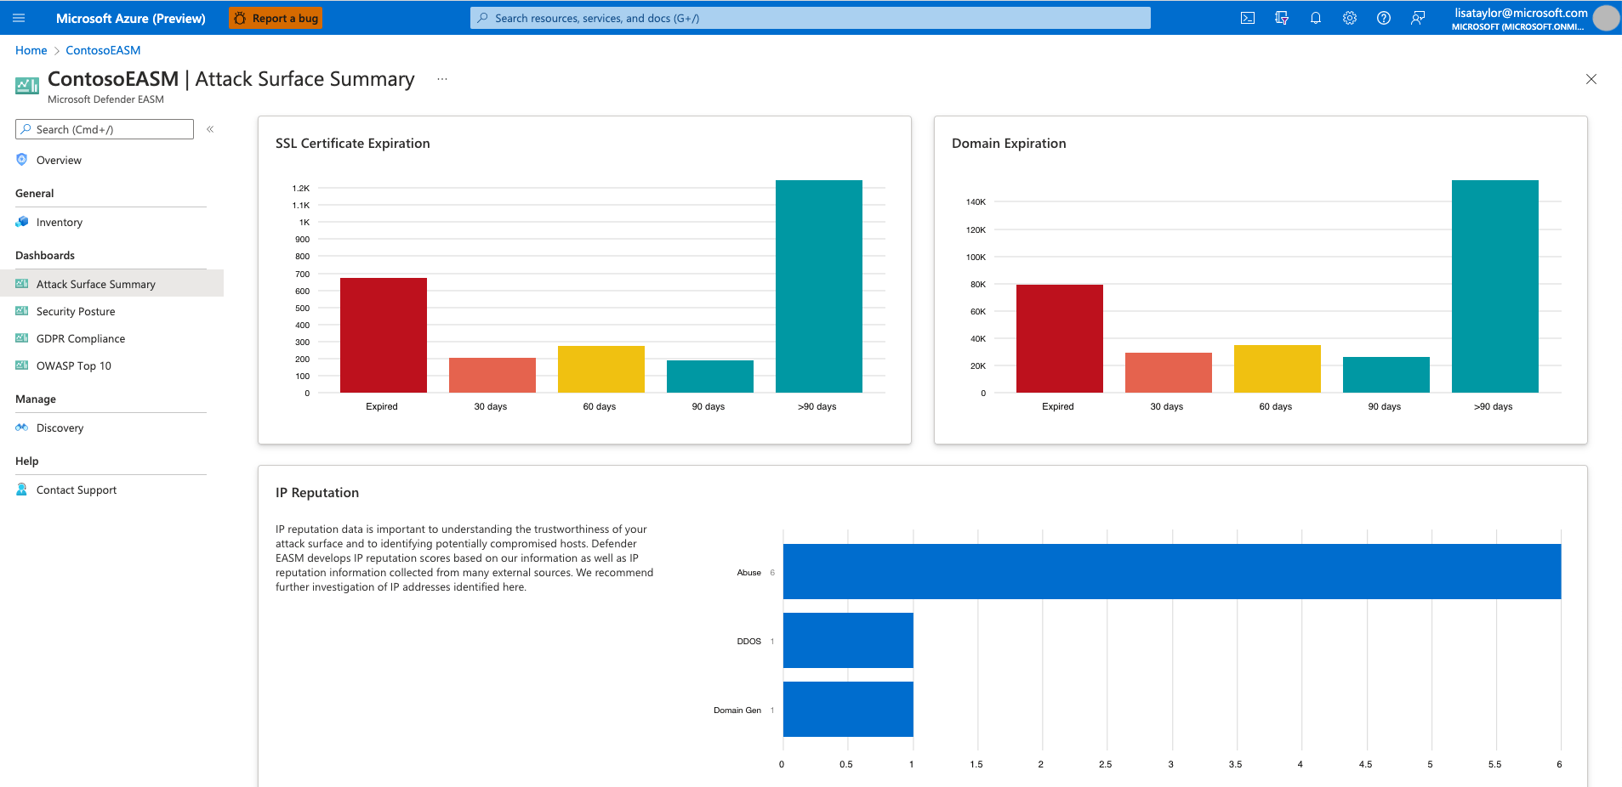Click the Abuse bar in IP Reputation
The image size is (1622, 787).
click(x=1172, y=571)
